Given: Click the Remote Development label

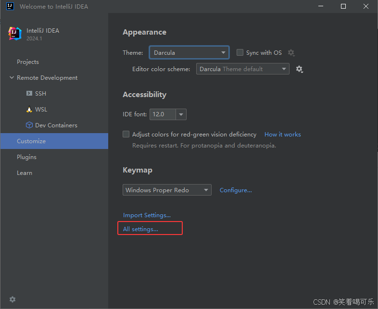Looking at the screenshot, I should [47, 78].
